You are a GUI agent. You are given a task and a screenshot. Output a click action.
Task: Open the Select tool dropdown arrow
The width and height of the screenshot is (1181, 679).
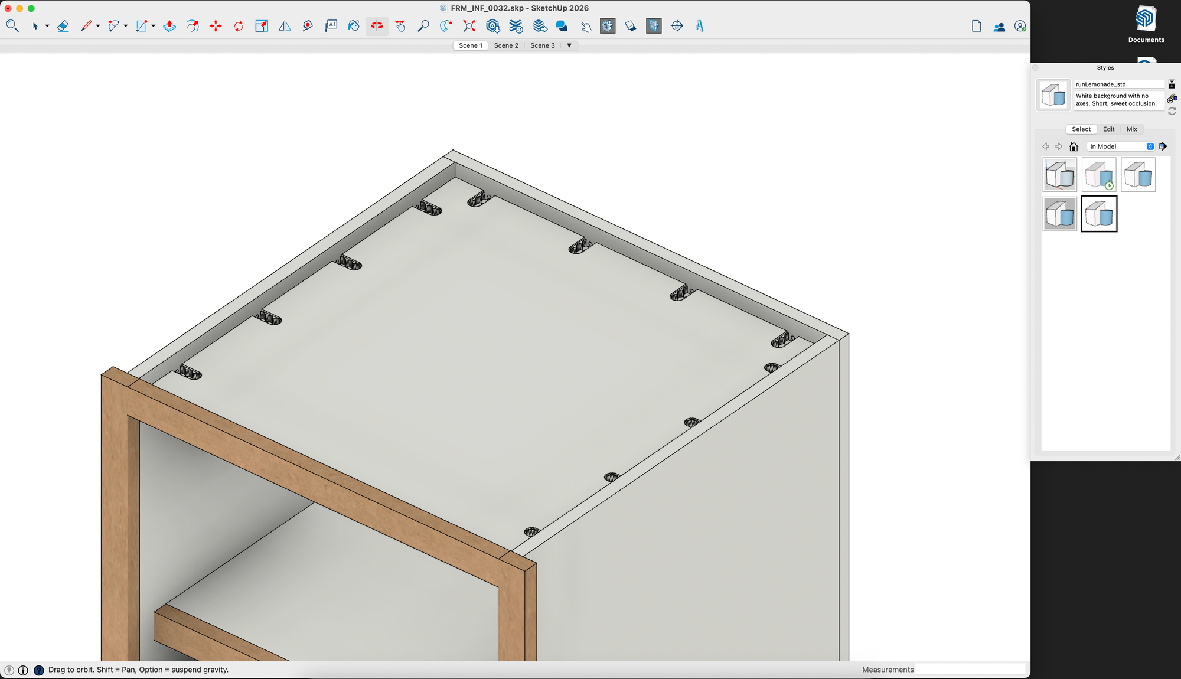click(47, 26)
